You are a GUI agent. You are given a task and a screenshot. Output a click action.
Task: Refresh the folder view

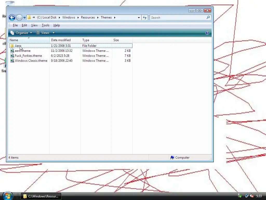[x=145, y=17]
